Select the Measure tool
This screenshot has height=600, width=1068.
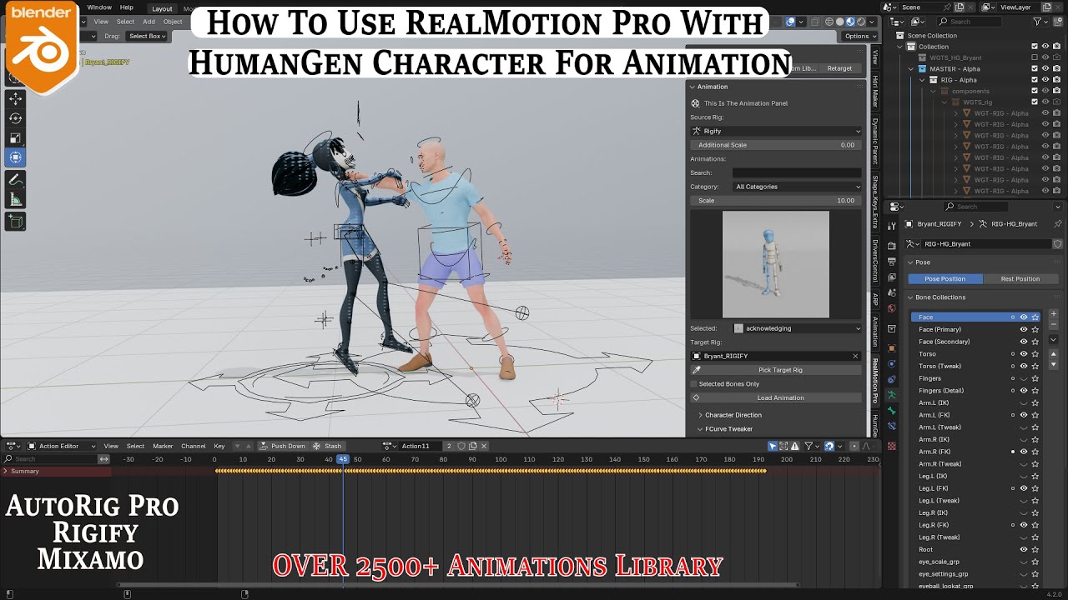(x=16, y=200)
